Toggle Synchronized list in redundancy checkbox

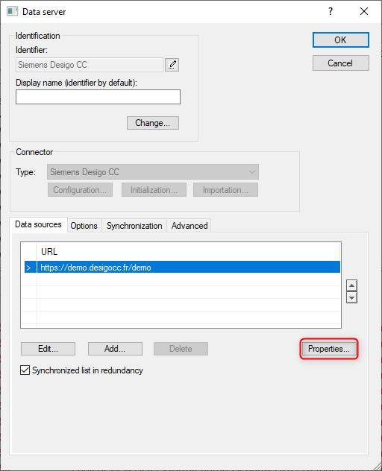click(x=25, y=370)
